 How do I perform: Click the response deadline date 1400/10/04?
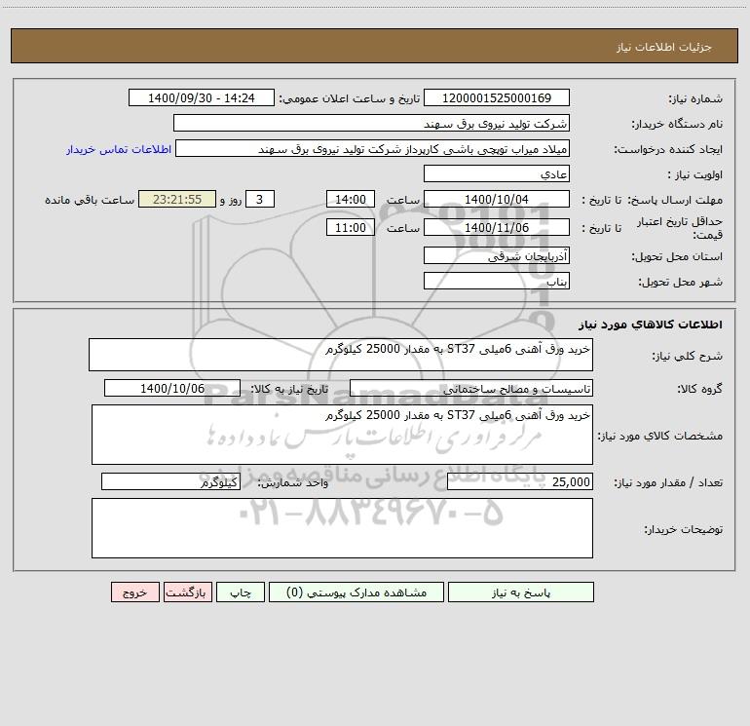coord(497,199)
